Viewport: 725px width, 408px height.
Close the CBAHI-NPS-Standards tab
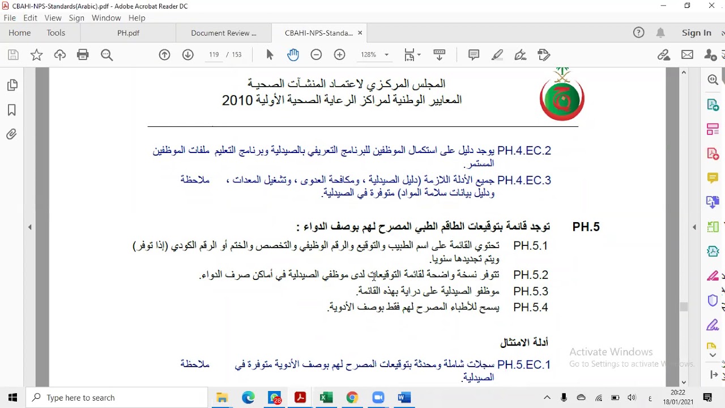point(360,33)
